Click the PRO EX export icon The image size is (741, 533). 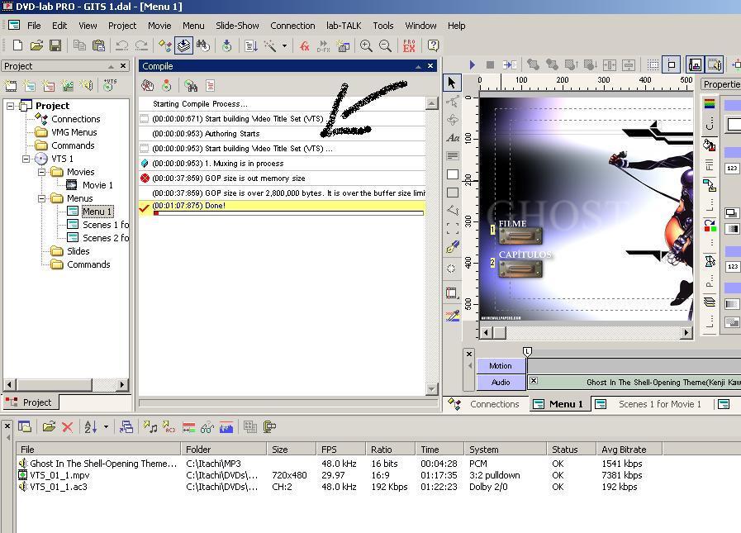click(409, 46)
